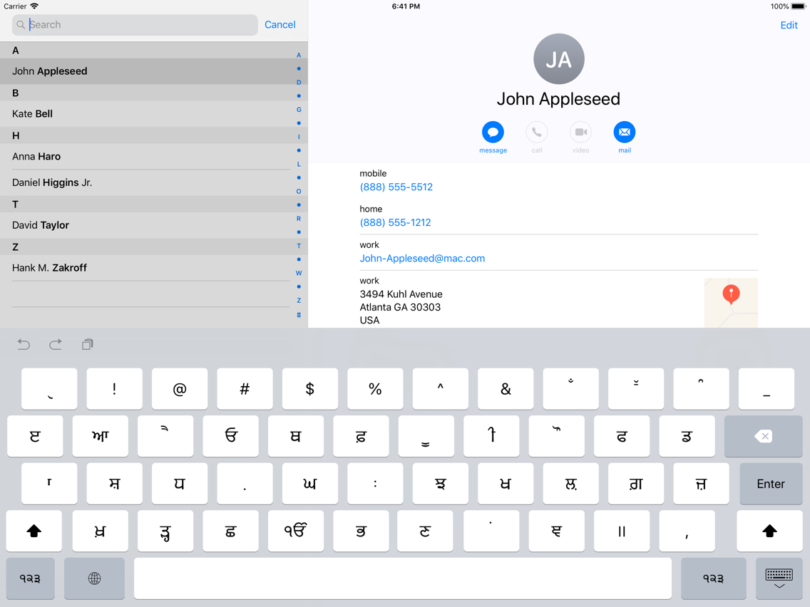Tap the paste clipboard icon above the keyboard
This screenshot has height=607, width=810.
(87, 344)
